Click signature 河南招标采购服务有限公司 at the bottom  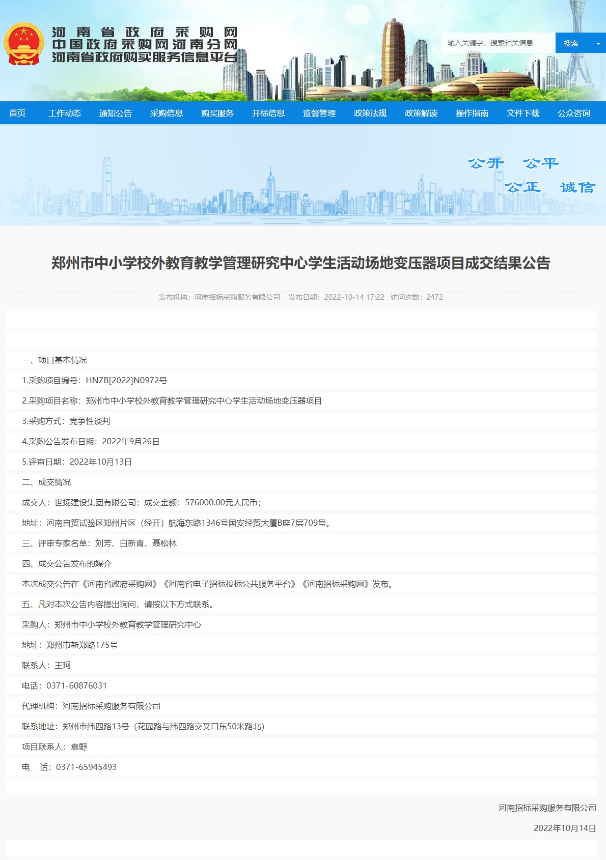coord(547,808)
